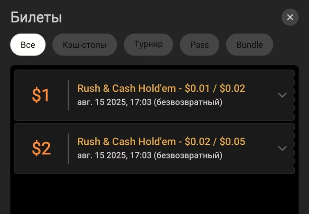Open Rush & Cash Hold'em $0.02 / $0.05 ticket
The height and width of the screenshot is (214, 309).
pyautogui.click(x=161, y=142)
